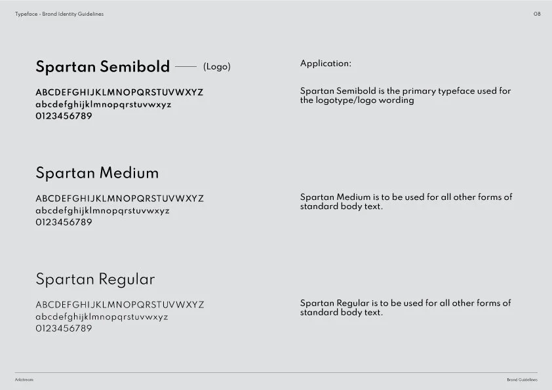Click the Spartan Regular description paragraph
This screenshot has height=390, width=552.
click(405, 307)
